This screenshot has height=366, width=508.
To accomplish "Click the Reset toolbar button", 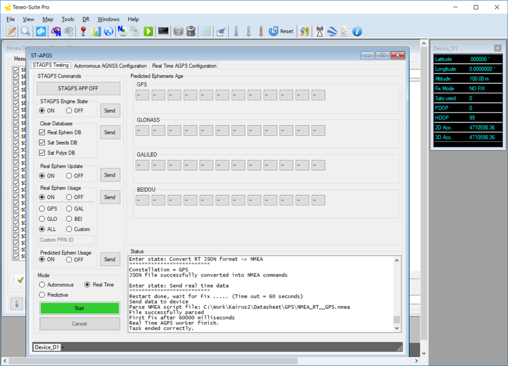I will tap(281, 31).
